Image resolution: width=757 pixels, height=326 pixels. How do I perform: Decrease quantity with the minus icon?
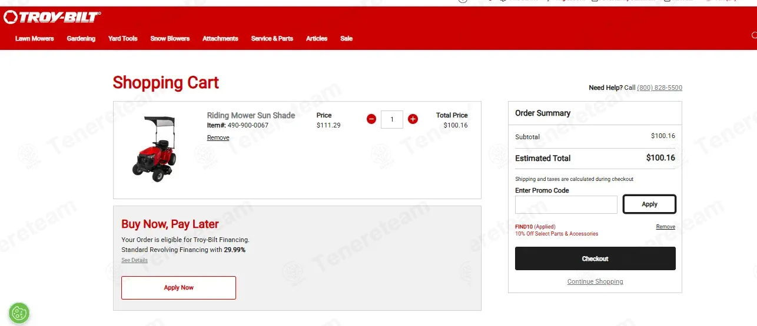(x=371, y=119)
